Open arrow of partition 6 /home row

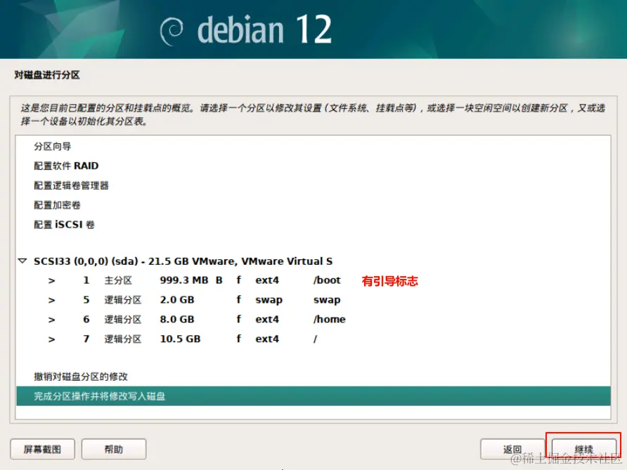(51, 320)
